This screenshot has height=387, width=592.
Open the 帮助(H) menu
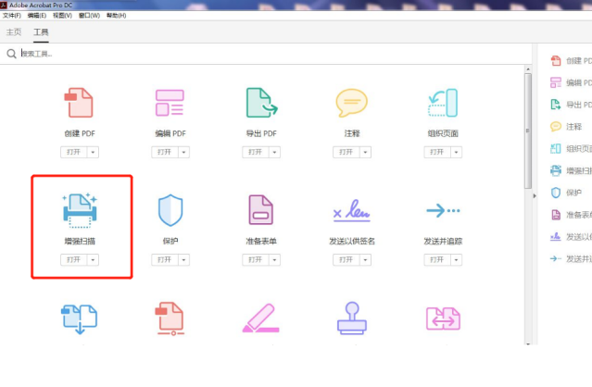click(x=117, y=16)
